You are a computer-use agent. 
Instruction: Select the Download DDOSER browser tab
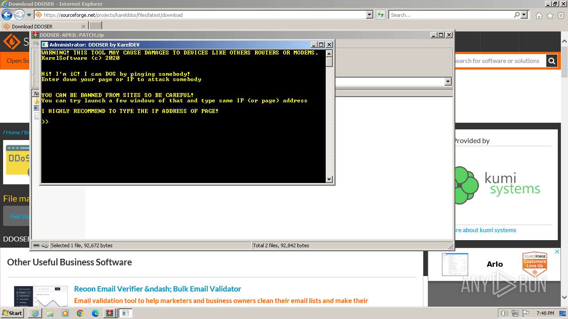tap(44, 26)
